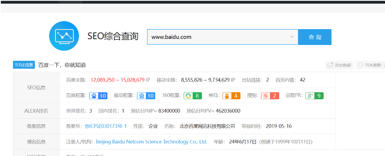Click 移动来路 value 8,555,826 ~ 9,734,629
This screenshot has height=156, width=385.
205,80
